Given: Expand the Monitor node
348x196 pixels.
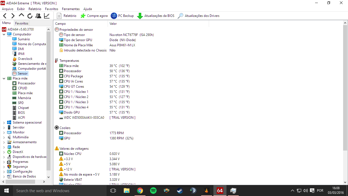Looking at the screenshot, I should 4,132.
